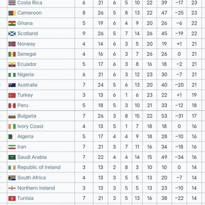The width and height of the screenshot is (205, 205).
Task: Click the Tunisia flag icon
Action: coord(12,198)
